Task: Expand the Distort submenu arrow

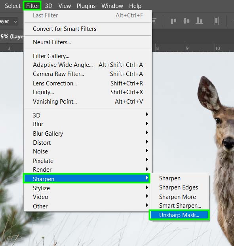Action: 146,142
